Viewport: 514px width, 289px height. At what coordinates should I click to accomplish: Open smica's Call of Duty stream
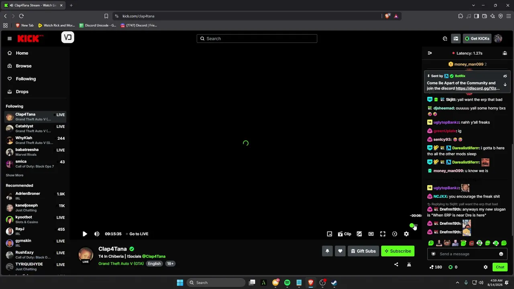[x=35, y=164]
